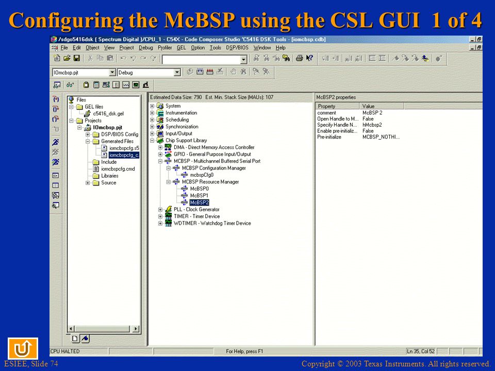Click the Code Composer Studio title bar icon
495x371 pixels.
[54, 40]
